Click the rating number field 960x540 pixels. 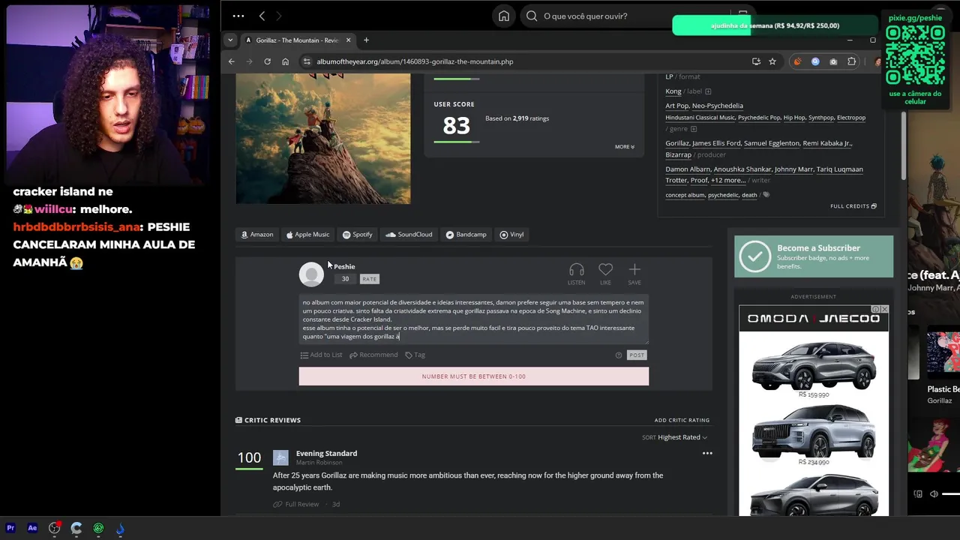pos(345,279)
